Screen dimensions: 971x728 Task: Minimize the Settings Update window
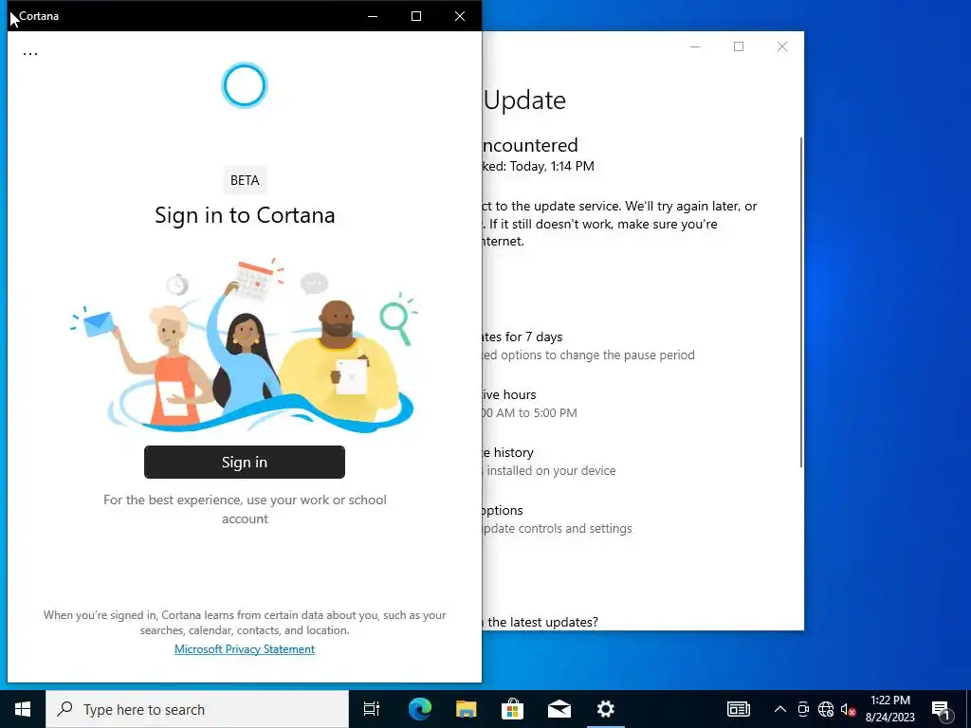tap(695, 46)
